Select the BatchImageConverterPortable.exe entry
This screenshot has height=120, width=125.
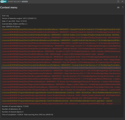(x=61, y=46)
